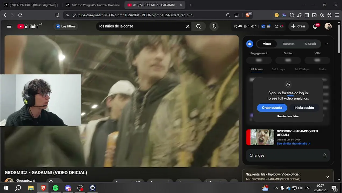Run the search with magnifier button
This screenshot has height=193, width=342.
(x=198, y=26)
